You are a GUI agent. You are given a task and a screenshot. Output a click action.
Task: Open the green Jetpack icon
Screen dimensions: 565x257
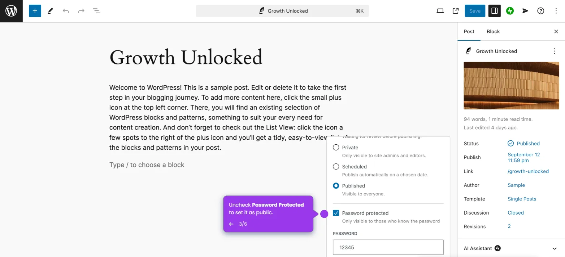pyautogui.click(x=510, y=11)
